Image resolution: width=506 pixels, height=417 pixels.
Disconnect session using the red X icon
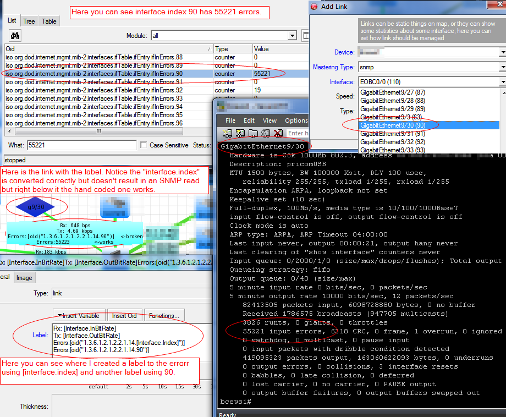tap(277, 133)
